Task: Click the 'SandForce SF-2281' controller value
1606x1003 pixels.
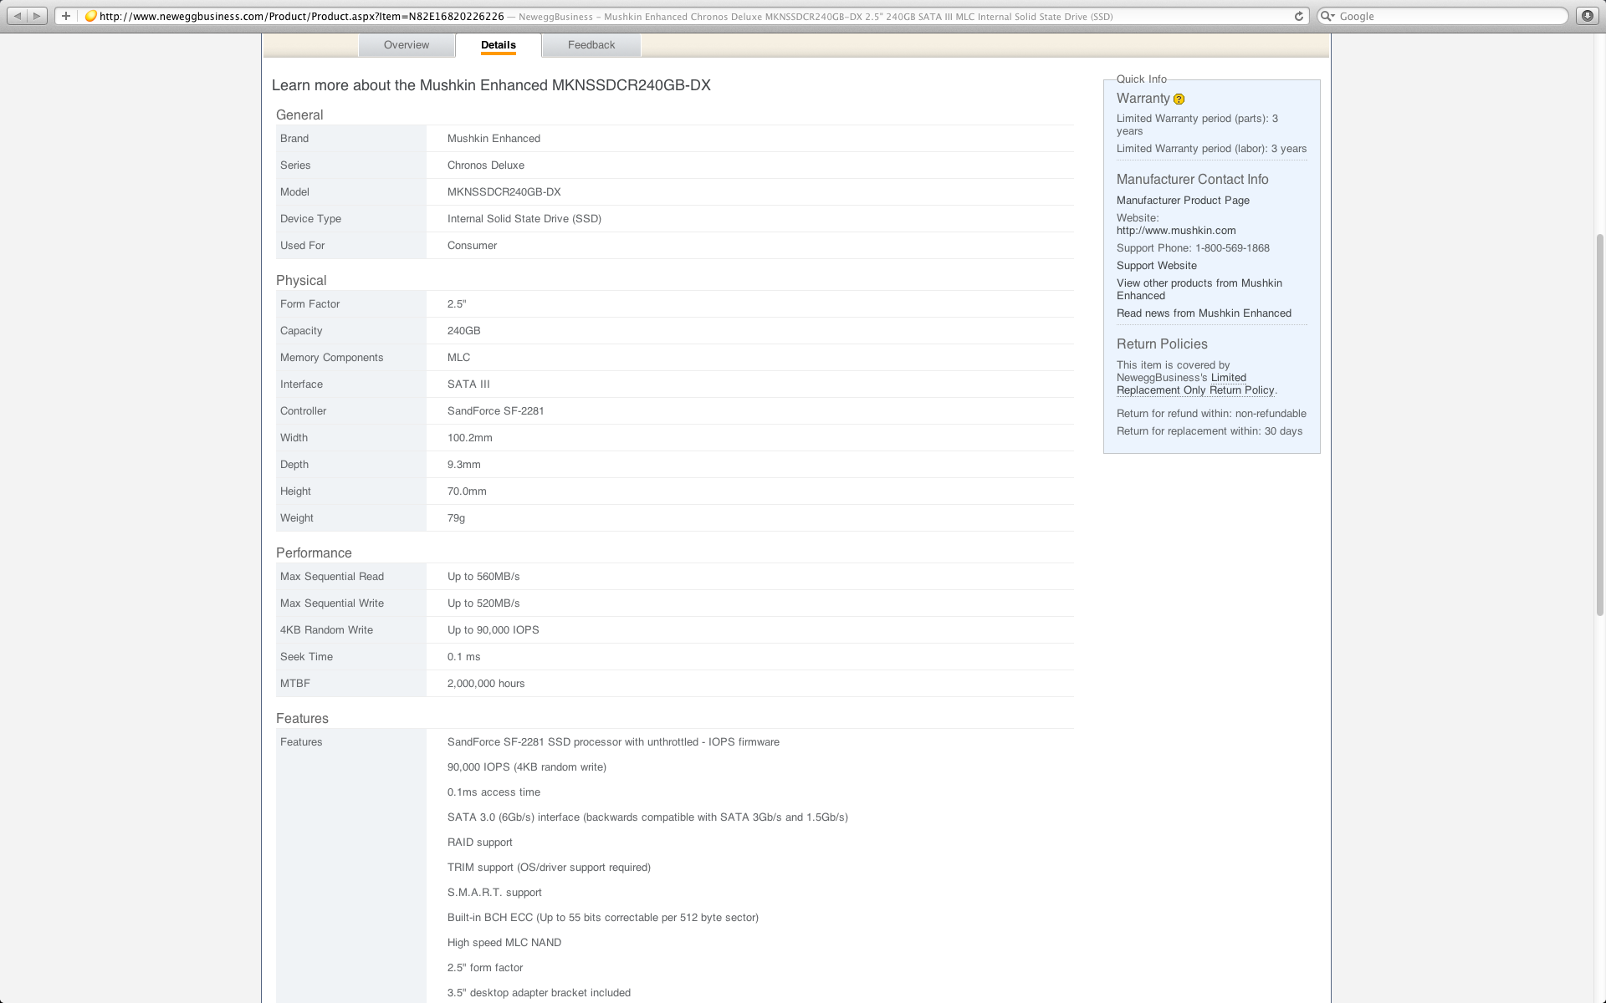Action: pyautogui.click(x=496, y=411)
